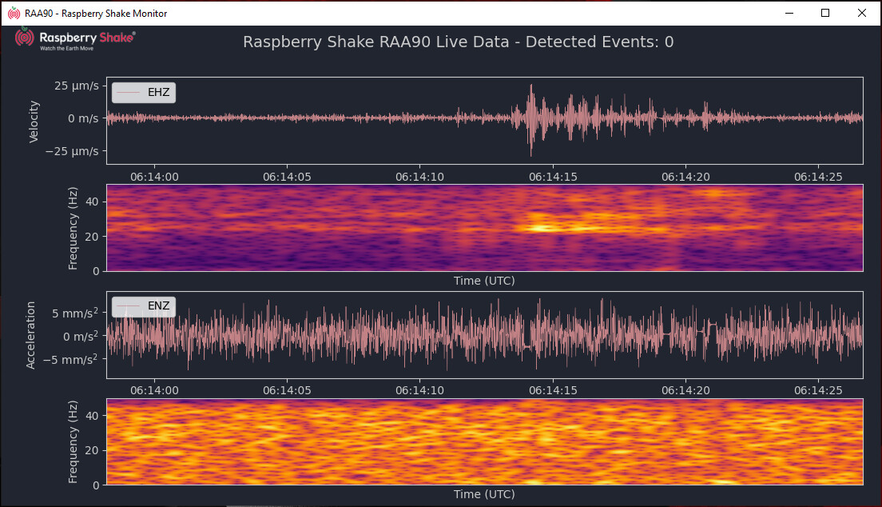Click the 06:14:15 label under EHZ plot
This screenshot has height=507, width=882.
click(x=553, y=177)
